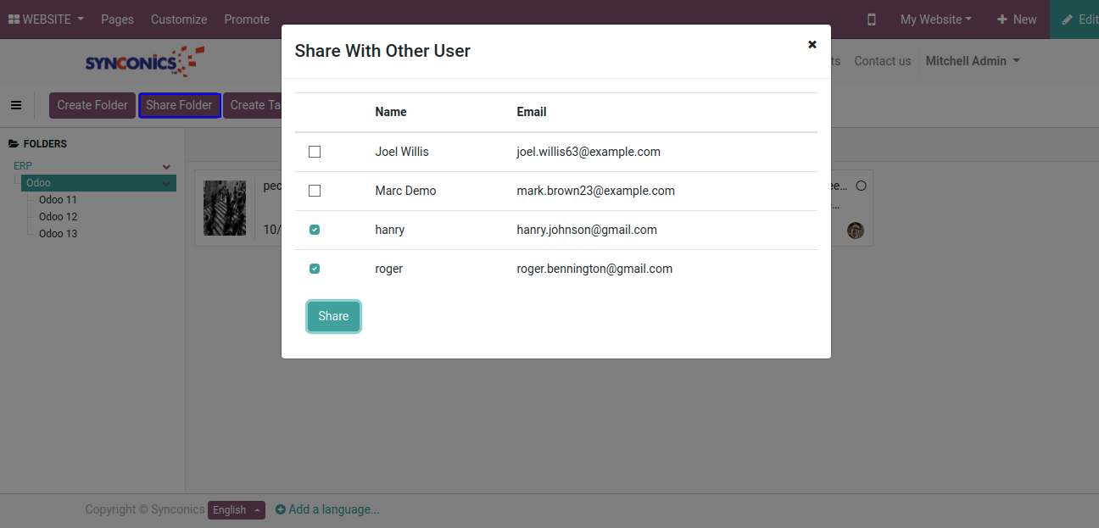Open the English language selector
The image size is (1099, 528).
pos(236,510)
